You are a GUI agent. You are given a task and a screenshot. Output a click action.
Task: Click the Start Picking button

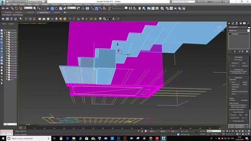[238, 60]
